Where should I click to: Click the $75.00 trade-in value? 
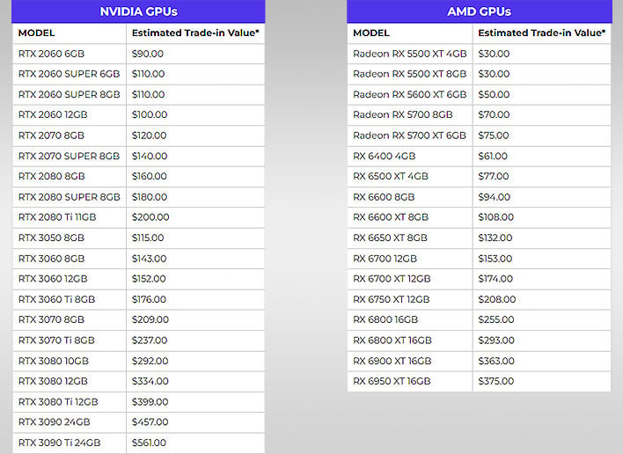(494, 135)
